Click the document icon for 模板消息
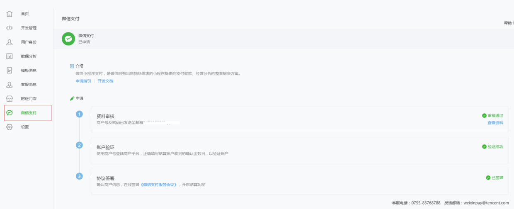This screenshot has height=209, width=514. [10, 70]
